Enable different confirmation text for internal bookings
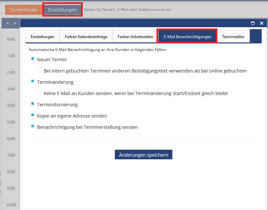This screenshot has width=268, height=210. pos(39,70)
